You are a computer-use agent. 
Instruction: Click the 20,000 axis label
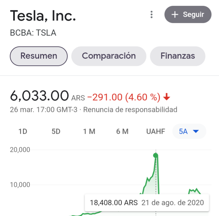pos(20,150)
